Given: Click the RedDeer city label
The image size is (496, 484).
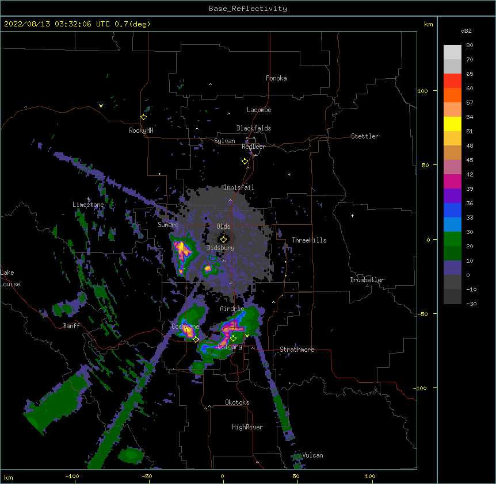Looking at the screenshot, I should (x=253, y=147).
